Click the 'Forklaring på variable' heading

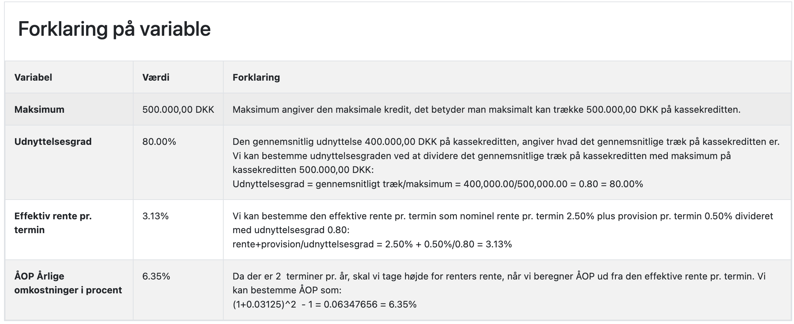pyautogui.click(x=114, y=29)
